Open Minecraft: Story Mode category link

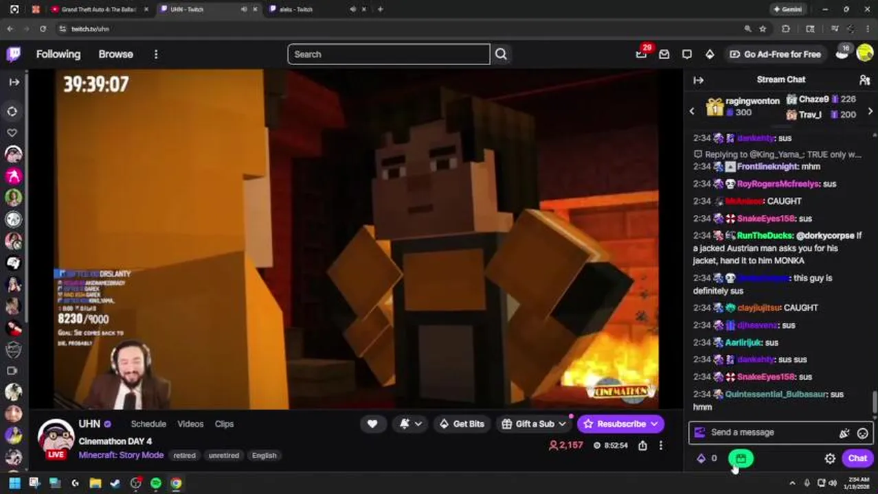point(121,456)
